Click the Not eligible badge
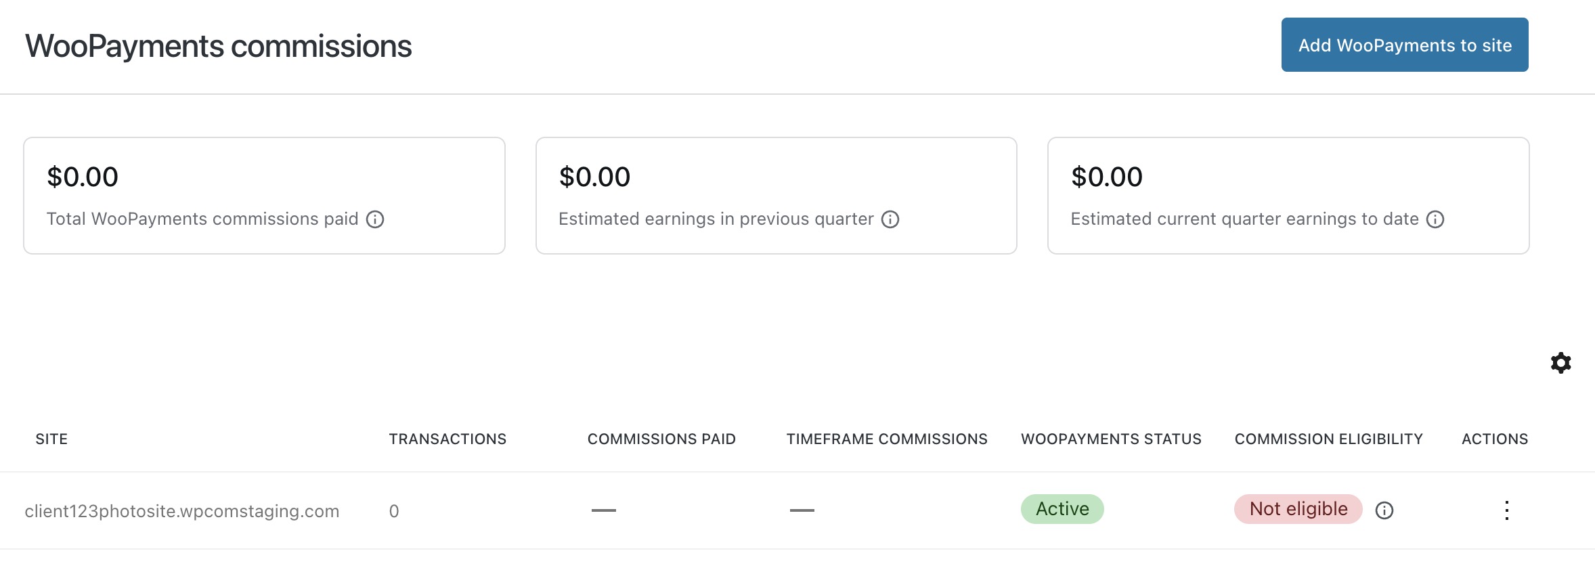This screenshot has height=570, width=1595. [x=1298, y=509]
